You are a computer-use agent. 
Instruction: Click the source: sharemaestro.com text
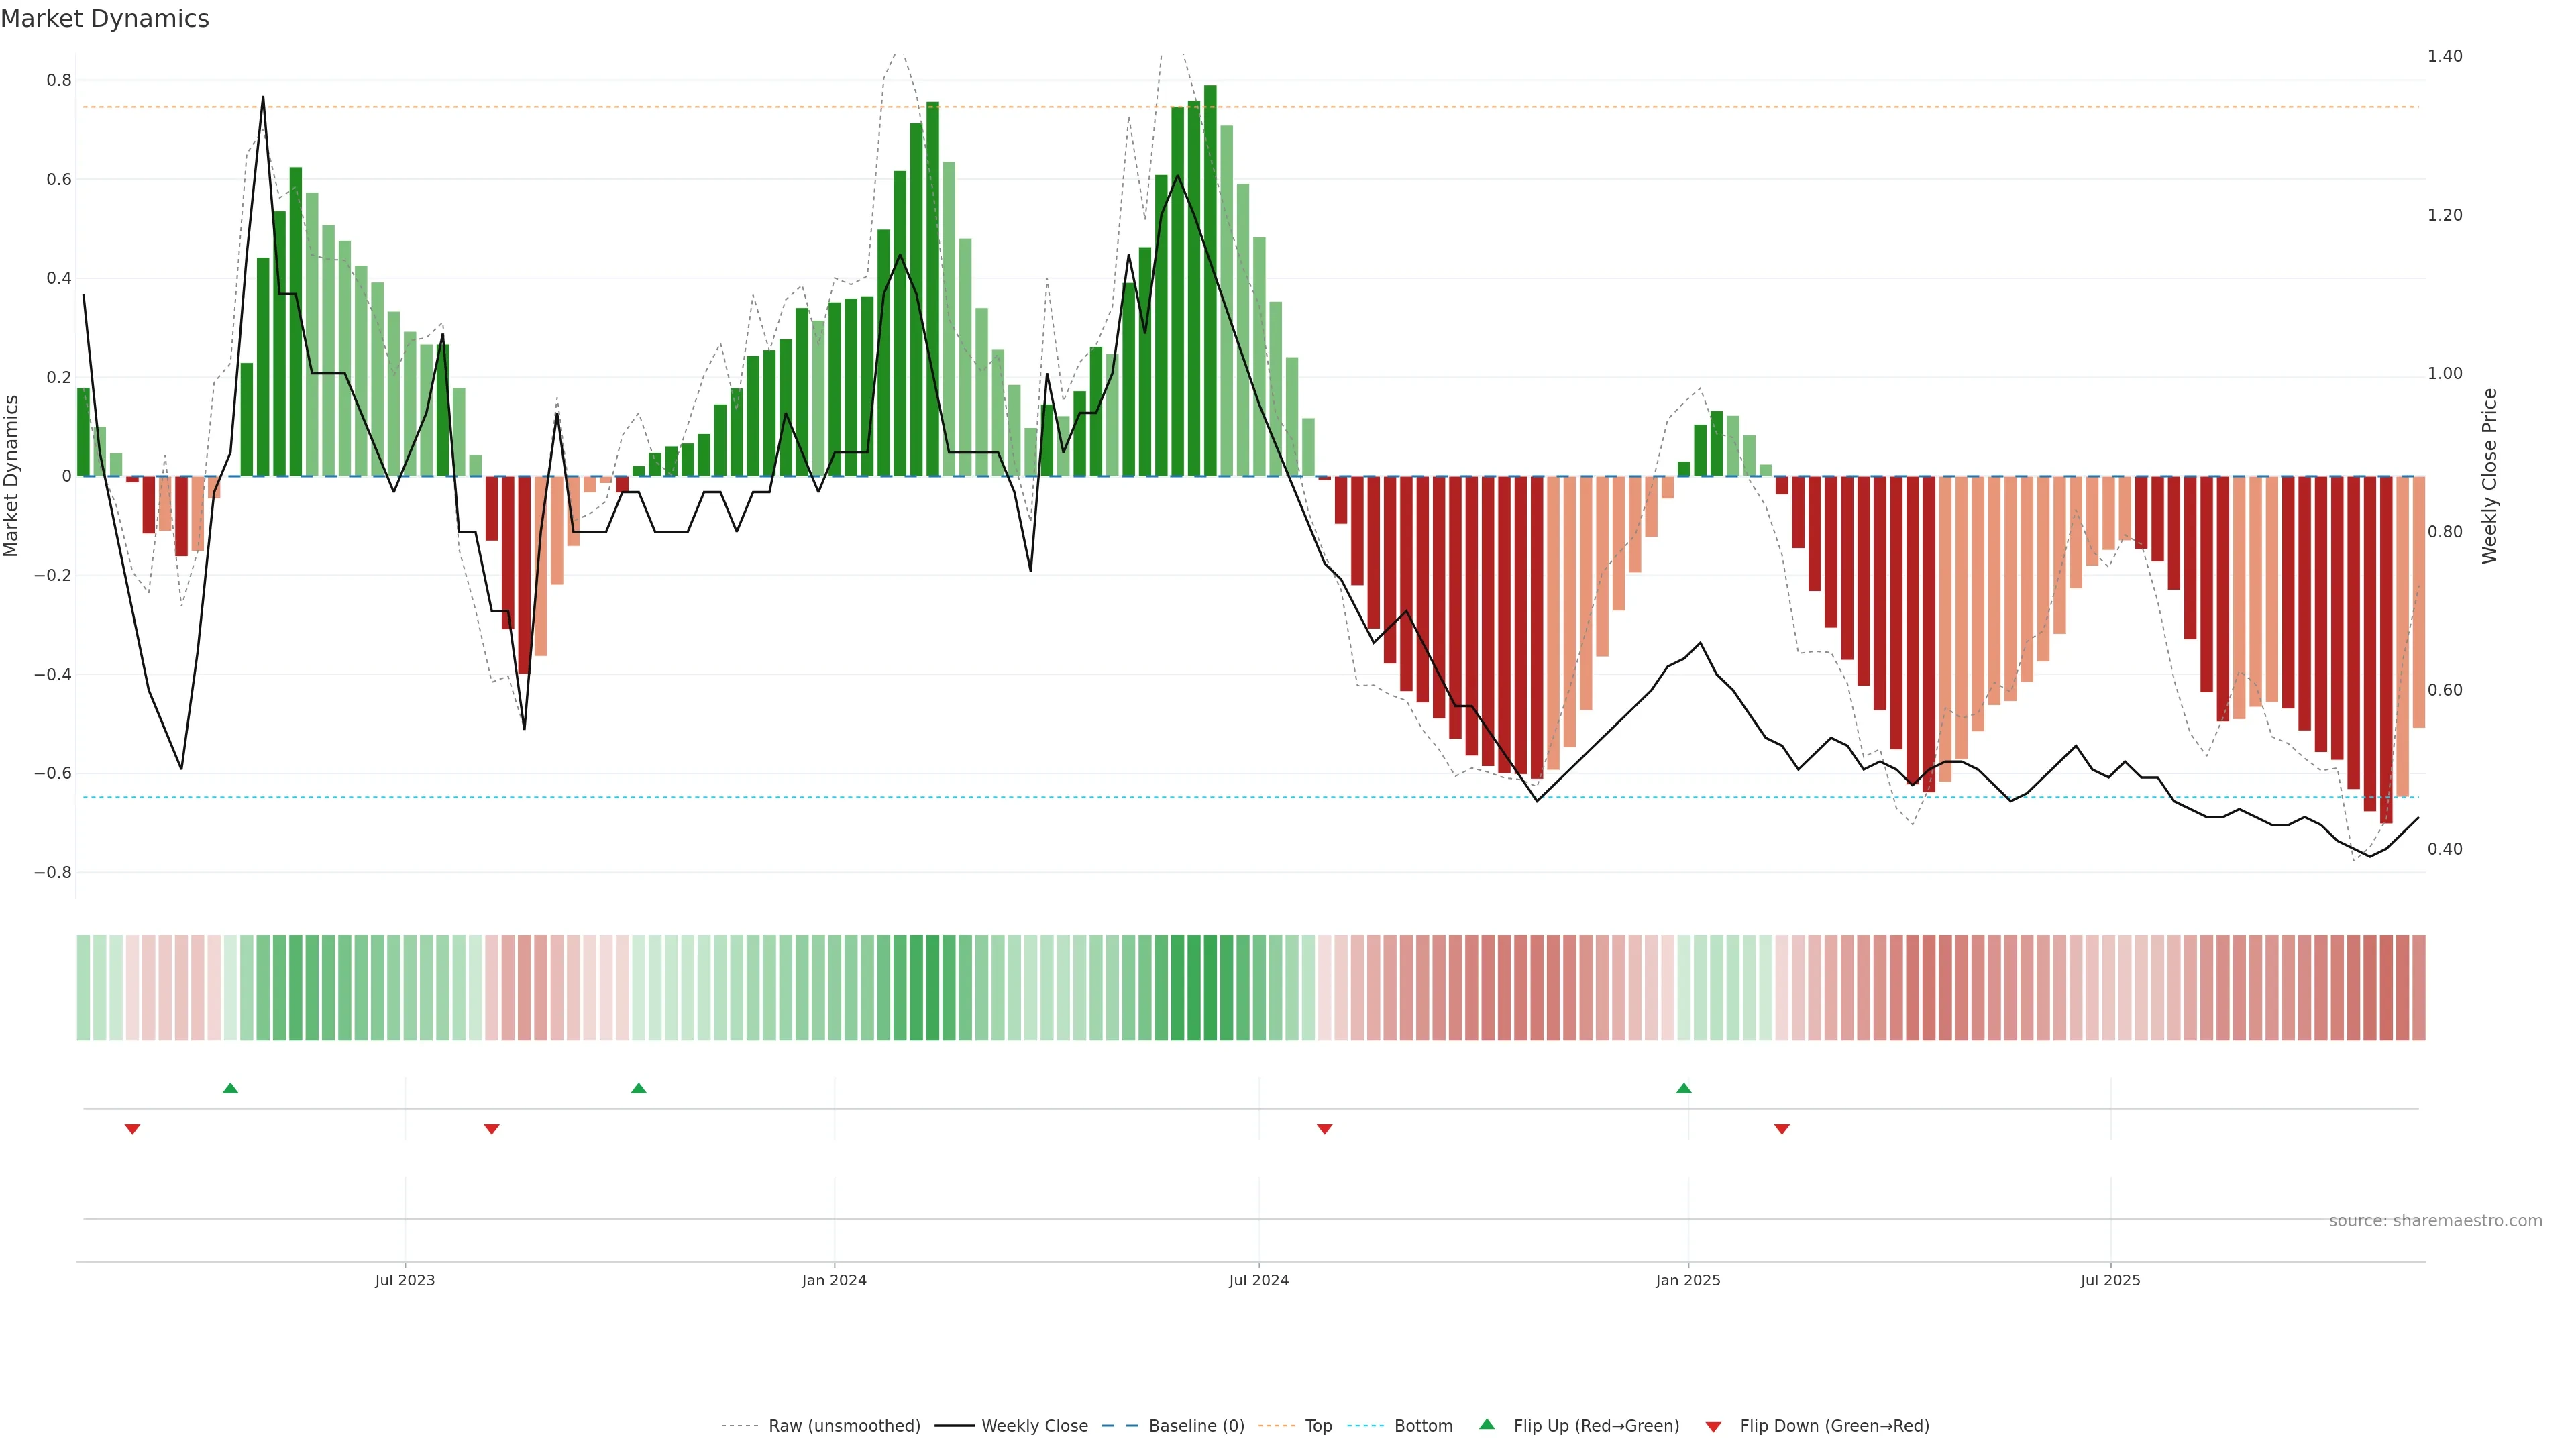click(x=2435, y=1221)
